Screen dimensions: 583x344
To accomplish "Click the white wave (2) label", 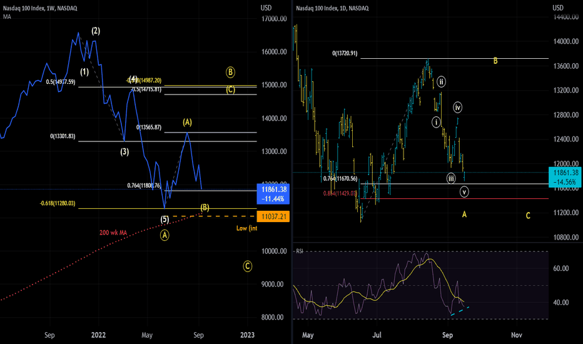I will pos(96,31).
